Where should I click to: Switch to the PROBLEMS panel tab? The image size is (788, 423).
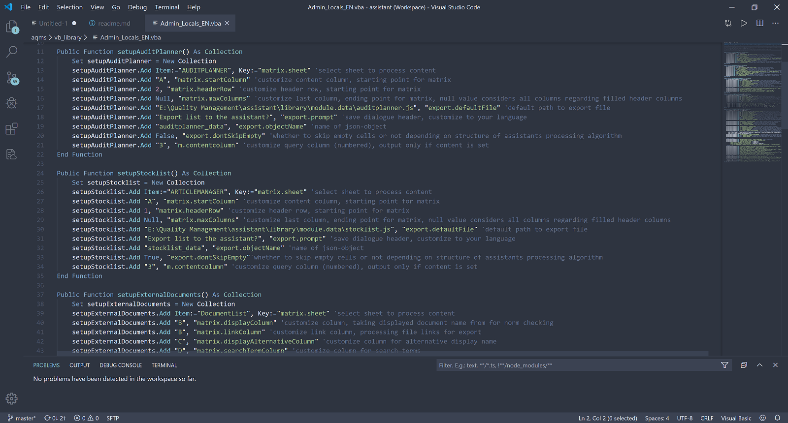[x=46, y=365]
